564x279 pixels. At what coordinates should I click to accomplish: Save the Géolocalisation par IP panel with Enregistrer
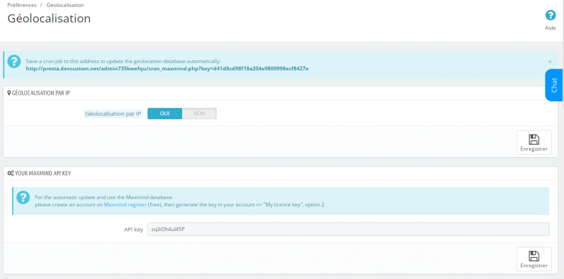(534, 143)
